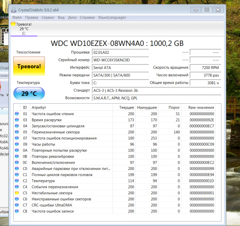Close the CrystalDiskInfo window
240x226 pixels.
(218, 10)
